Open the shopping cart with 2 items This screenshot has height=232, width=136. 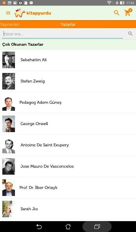(128, 12)
